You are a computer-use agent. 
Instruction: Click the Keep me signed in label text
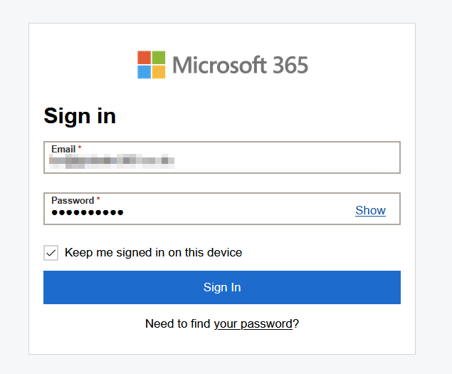(153, 252)
